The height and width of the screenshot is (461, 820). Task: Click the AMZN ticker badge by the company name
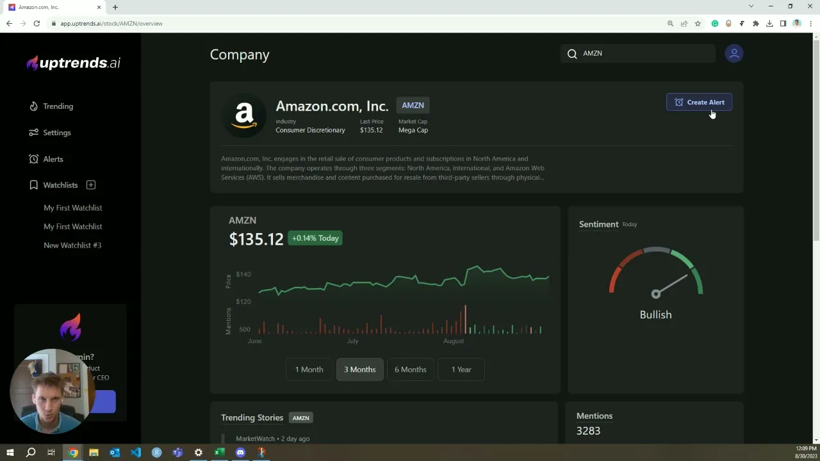tap(413, 106)
